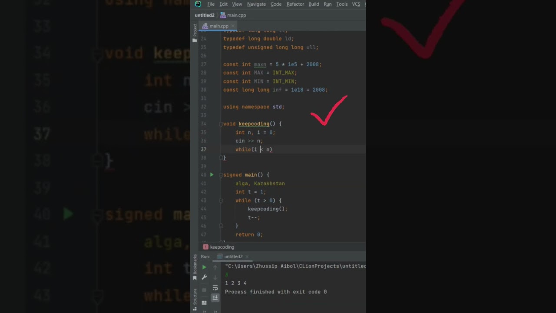Open the Tools menu
Image resolution: width=556 pixels, height=313 pixels.
(342, 4)
